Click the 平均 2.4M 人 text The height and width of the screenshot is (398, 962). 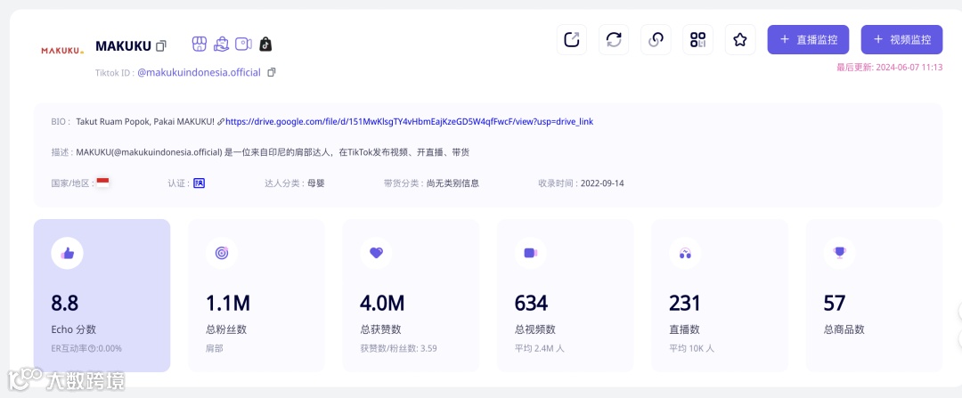point(539,348)
